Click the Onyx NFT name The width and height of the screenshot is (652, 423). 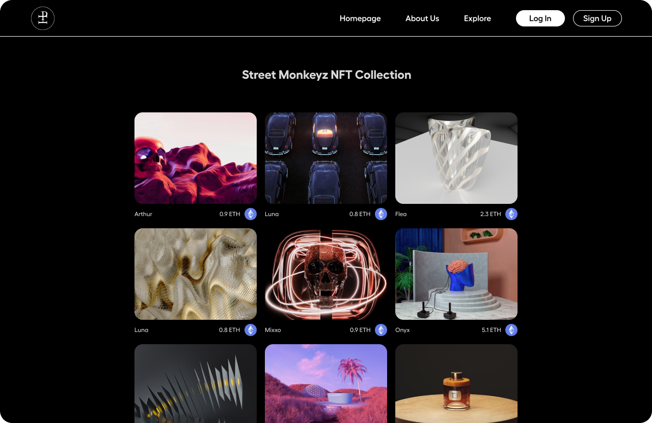[402, 330]
